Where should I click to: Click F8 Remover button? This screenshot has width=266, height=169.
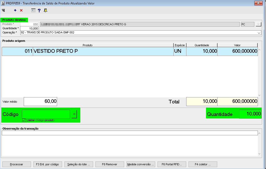pyautogui.click(x=110, y=164)
